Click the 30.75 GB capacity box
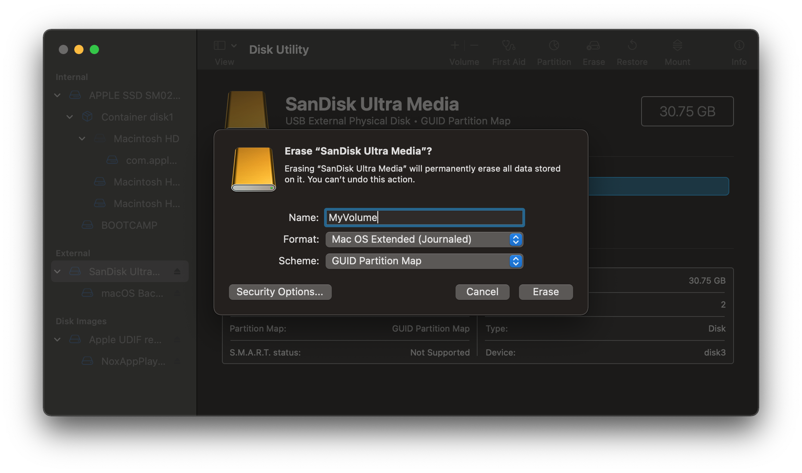 tap(687, 111)
